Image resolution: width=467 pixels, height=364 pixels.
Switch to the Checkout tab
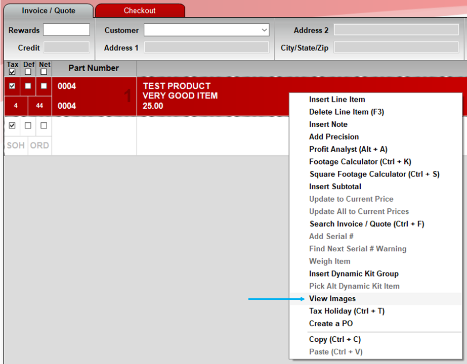(x=140, y=11)
